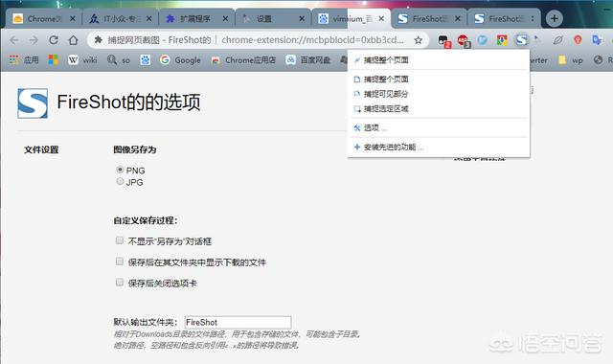This screenshot has width=613, height=364.
Task: Choose top 捕捉整个页面 menu entry with arrow icon
Action: pyautogui.click(x=439, y=59)
